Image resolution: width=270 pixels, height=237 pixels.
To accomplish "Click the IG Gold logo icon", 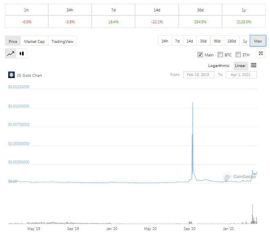I will coord(11,75).
